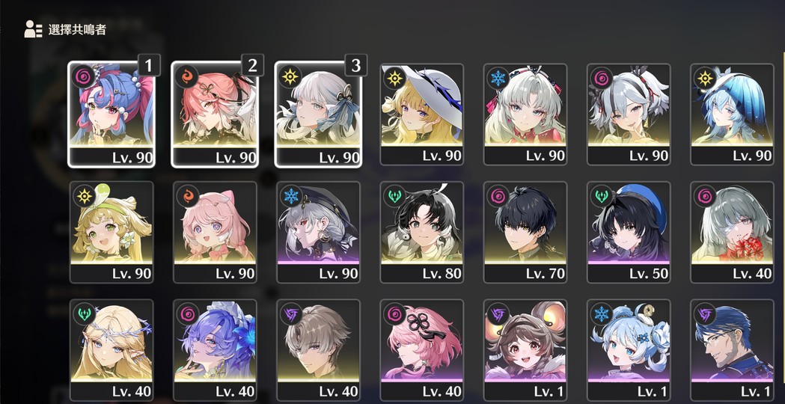The image size is (785, 404).
Task: Select the gray-haired character with red flowers
Action: [732, 232]
